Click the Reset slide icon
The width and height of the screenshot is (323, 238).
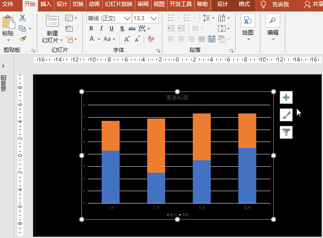click(x=69, y=28)
